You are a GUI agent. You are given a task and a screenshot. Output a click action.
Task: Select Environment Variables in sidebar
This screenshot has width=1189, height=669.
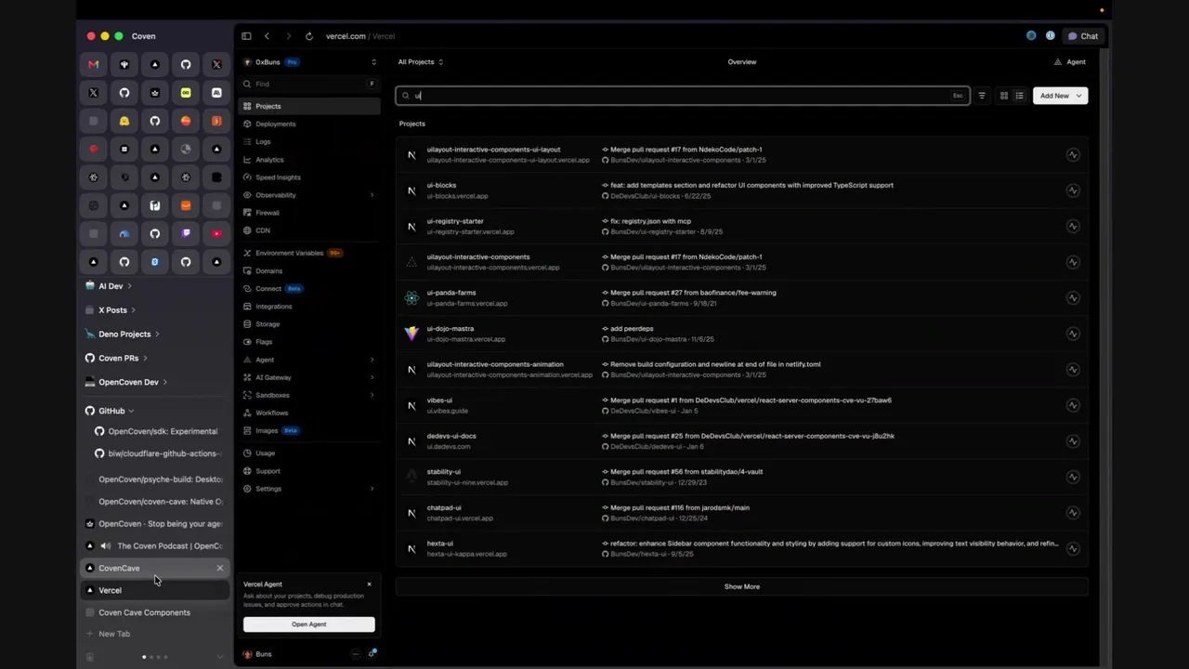[x=309, y=253]
